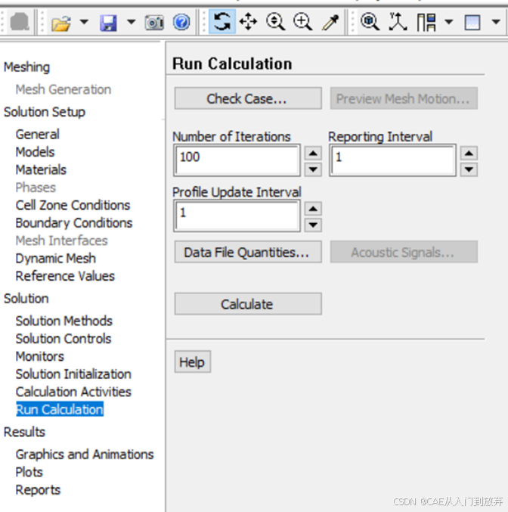Open the Models task page

35,152
